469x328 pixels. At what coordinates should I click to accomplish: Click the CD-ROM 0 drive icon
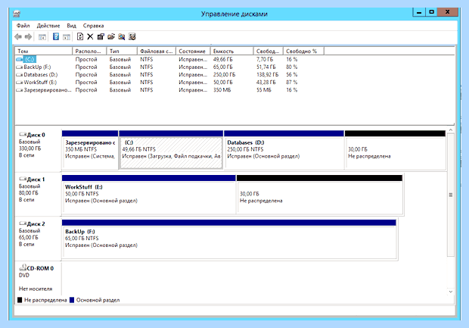pyautogui.click(x=23, y=267)
